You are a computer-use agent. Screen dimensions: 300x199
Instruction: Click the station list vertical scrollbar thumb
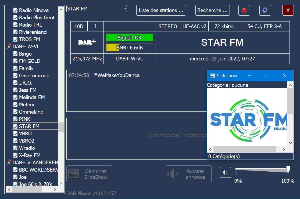[61, 128]
